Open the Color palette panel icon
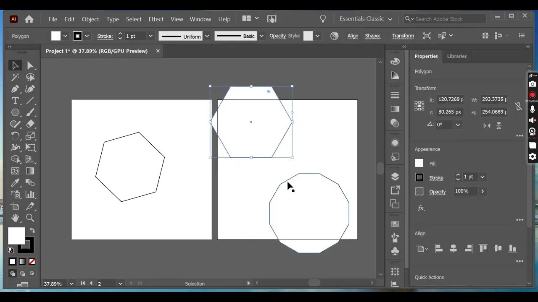Screen dimensions: 538x302 click(395, 62)
